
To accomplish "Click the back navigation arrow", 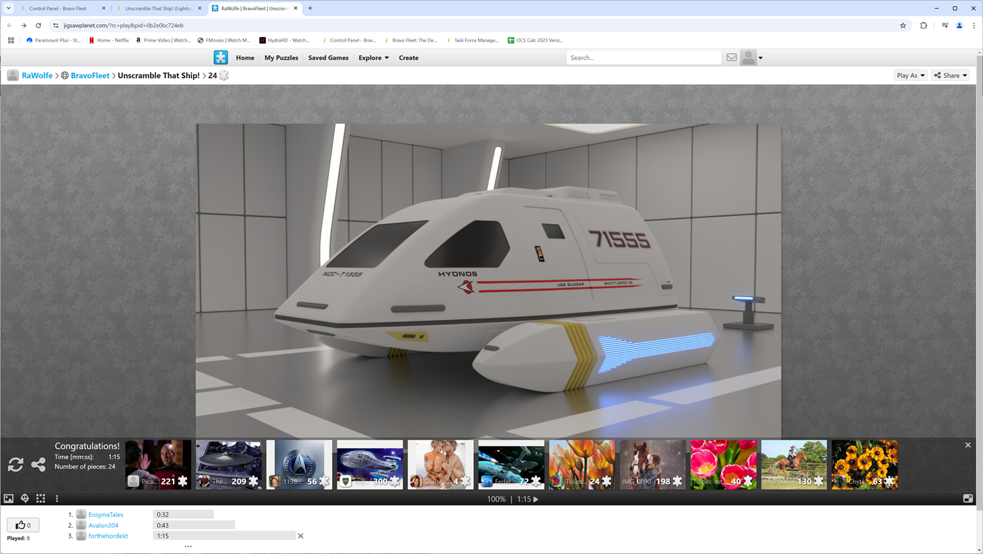I will [9, 26].
